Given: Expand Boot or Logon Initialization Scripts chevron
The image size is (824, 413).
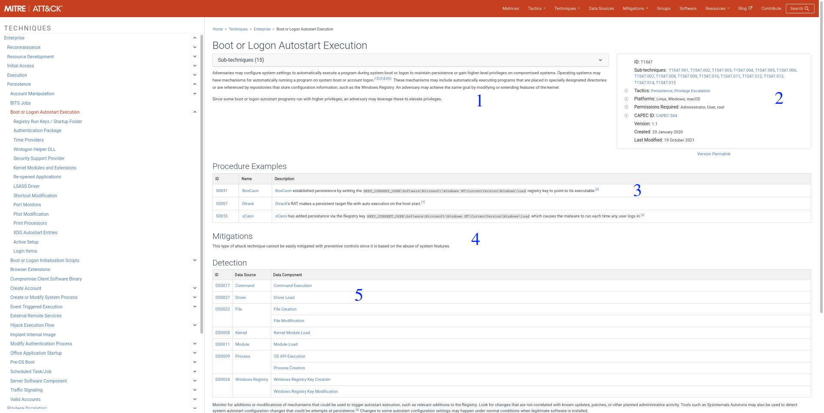Looking at the screenshot, I should point(195,260).
